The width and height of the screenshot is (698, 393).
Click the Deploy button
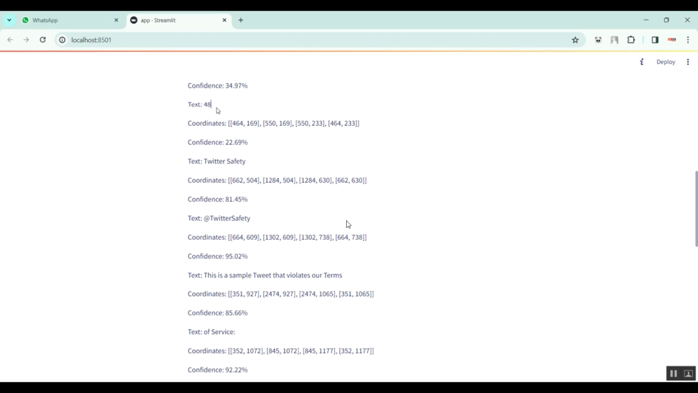click(665, 62)
